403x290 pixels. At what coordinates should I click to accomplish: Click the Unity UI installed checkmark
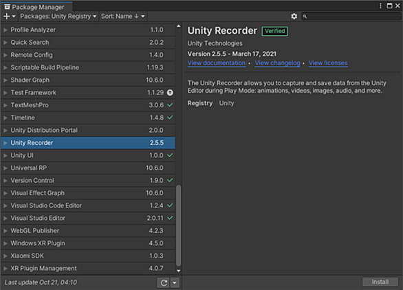(170, 155)
